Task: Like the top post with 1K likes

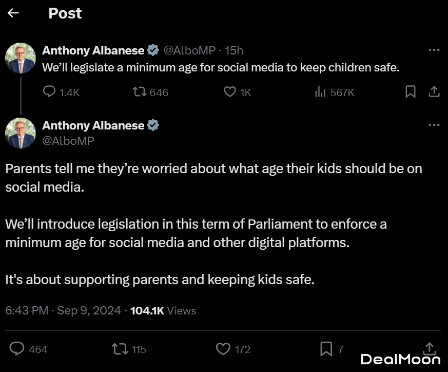Action: [x=230, y=92]
